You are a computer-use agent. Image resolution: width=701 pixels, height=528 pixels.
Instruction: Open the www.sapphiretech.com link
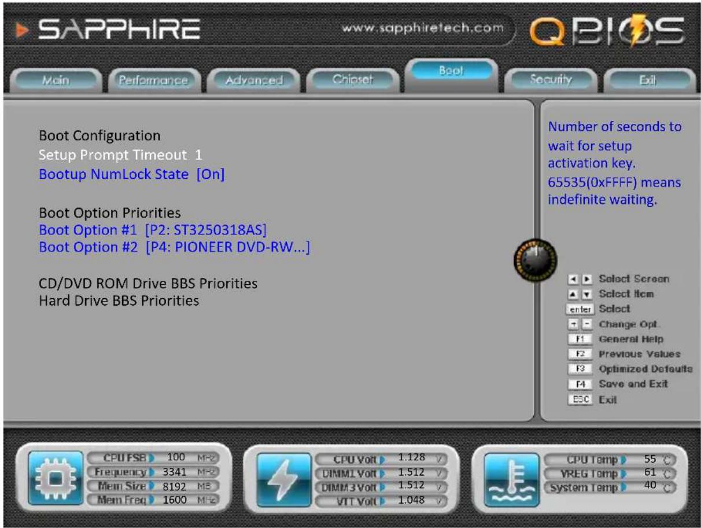pyautogui.click(x=423, y=28)
